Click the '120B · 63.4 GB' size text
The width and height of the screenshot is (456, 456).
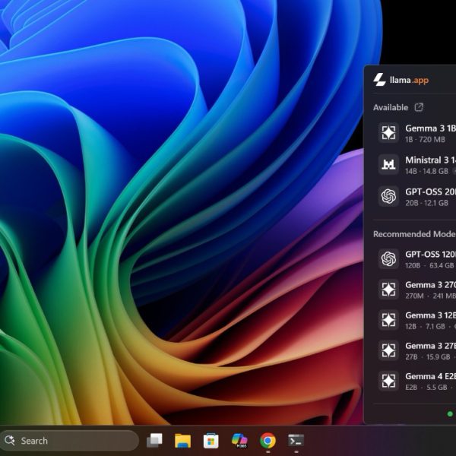pyautogui.click(x=429, y=265)
